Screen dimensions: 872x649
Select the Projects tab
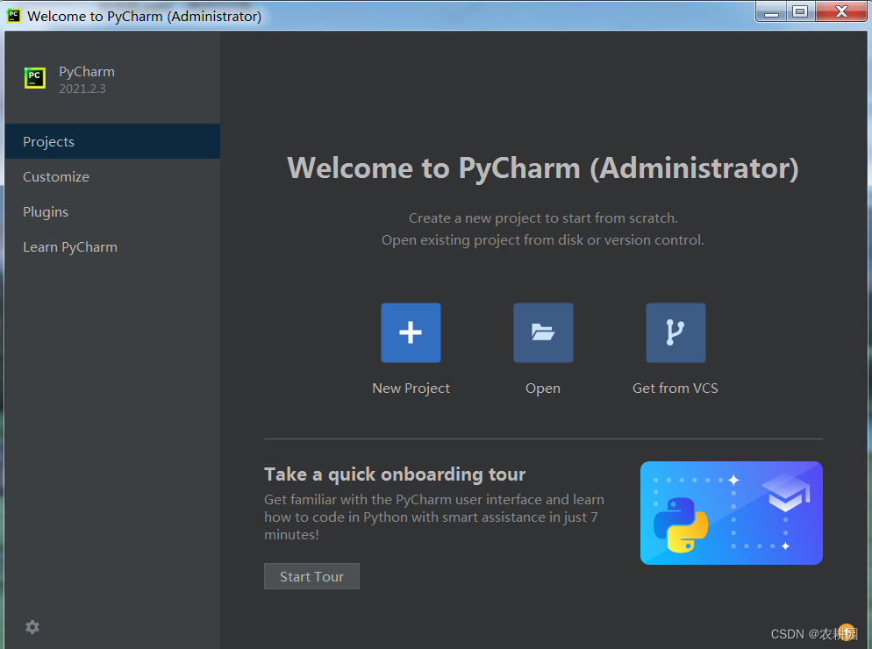point(112,141)
